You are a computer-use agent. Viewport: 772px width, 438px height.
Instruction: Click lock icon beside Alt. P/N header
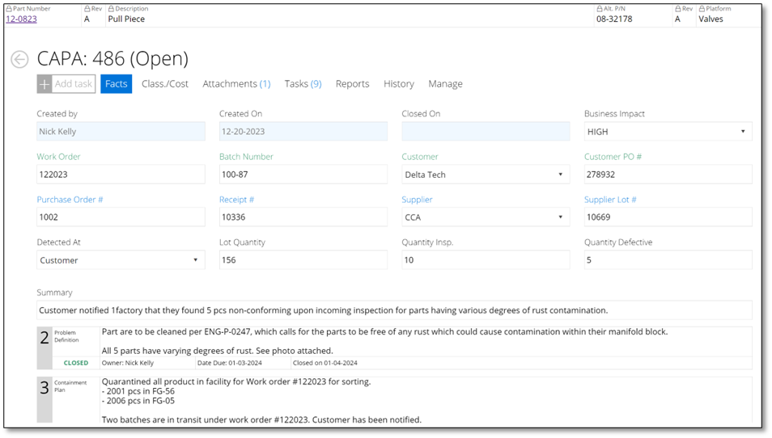pos(599,9)
